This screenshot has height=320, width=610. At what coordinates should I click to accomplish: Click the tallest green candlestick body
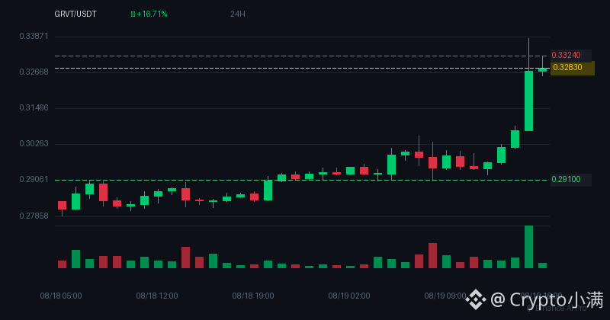(x=528, y=101)
